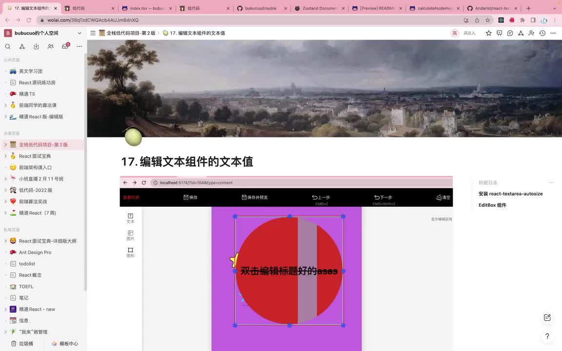562x351 pixels.
Task: Switch to calculateNodeHeight tab
Action: [434, 8]
